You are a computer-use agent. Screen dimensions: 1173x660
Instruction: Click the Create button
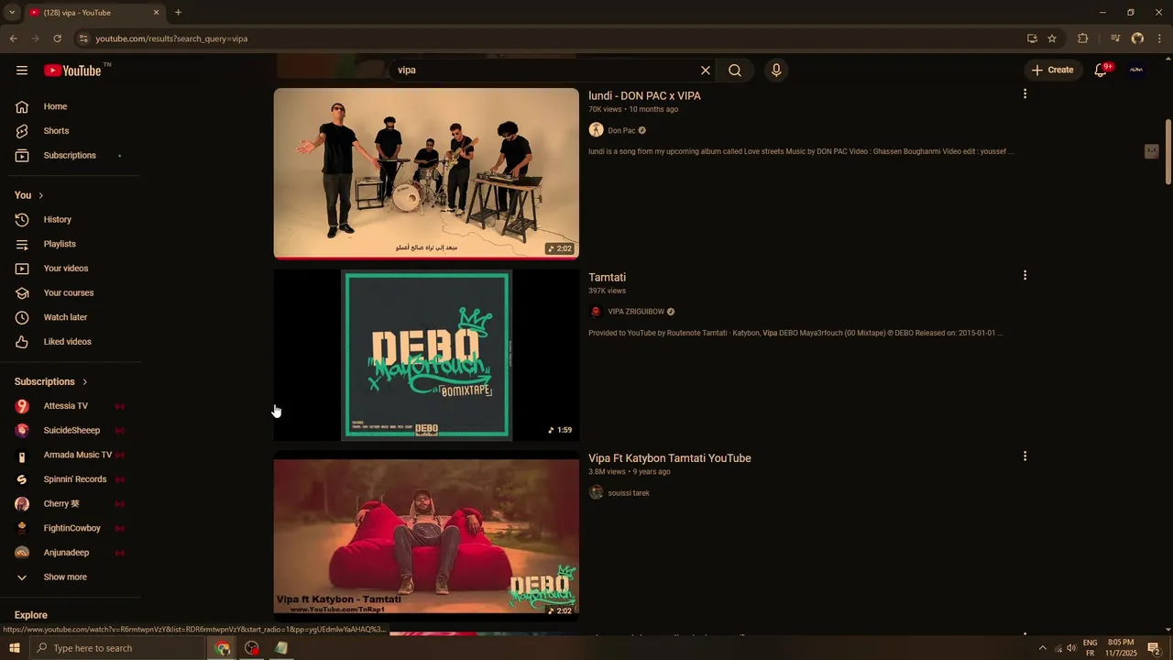[x=1052, y=71]
